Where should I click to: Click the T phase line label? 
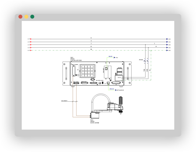(x=91, y=44)
